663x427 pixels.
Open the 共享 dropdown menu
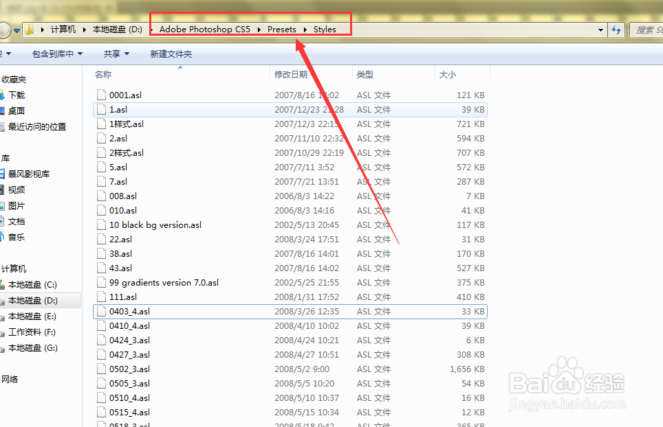pyautogui.click(x=116, y=54)
